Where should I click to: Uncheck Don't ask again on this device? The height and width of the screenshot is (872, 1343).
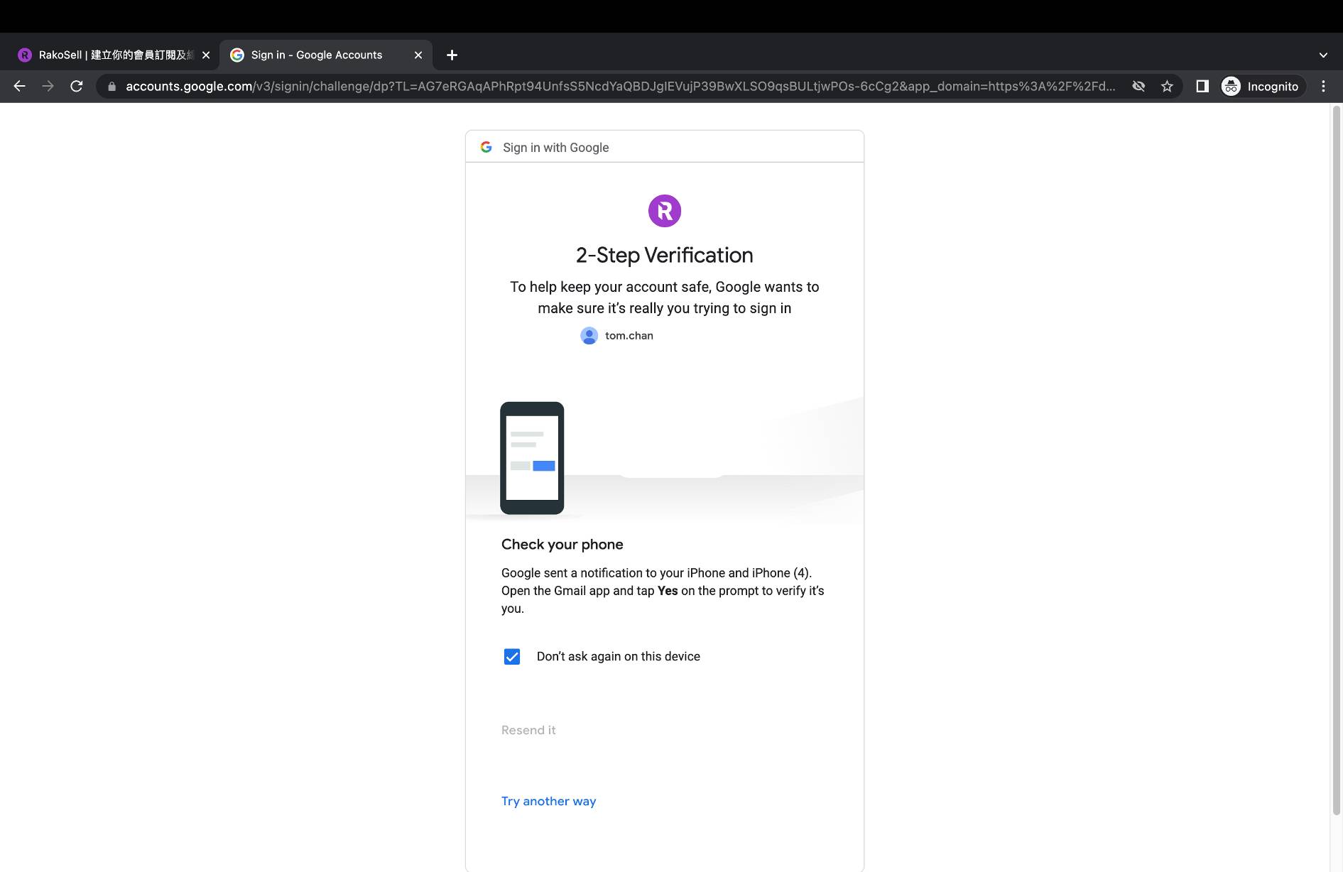point(511,656)
